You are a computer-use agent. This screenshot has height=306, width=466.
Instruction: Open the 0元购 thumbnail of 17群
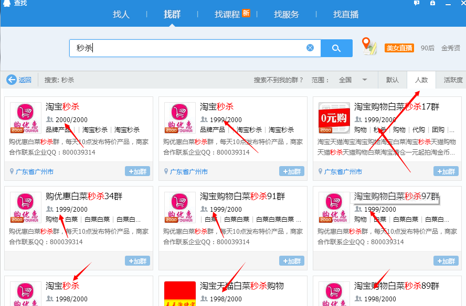point(334,118)
